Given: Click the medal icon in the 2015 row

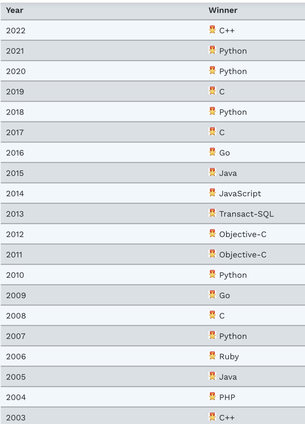Looking at the screenshot, I should pyautogui.click(x=212, y=172).
